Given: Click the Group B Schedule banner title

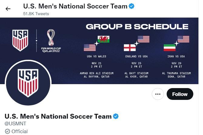Looking at the screenshot, I should (x=137, y=27).
